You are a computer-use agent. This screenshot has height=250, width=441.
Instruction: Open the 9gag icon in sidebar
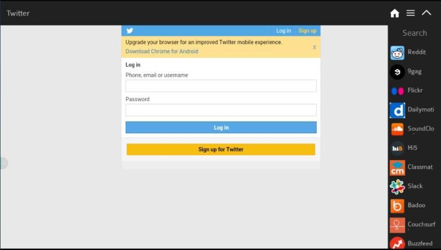tap(397, 72)
